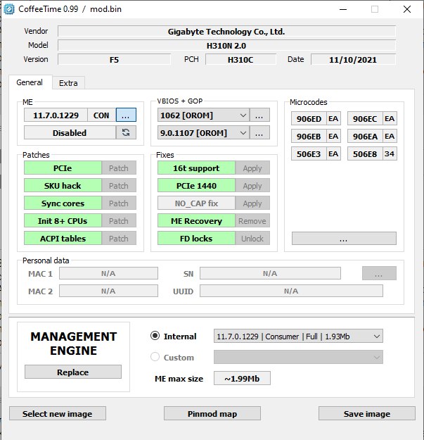Click the Version F5 field
Viewport: 424px width, 440px height.
coord(114,59)
